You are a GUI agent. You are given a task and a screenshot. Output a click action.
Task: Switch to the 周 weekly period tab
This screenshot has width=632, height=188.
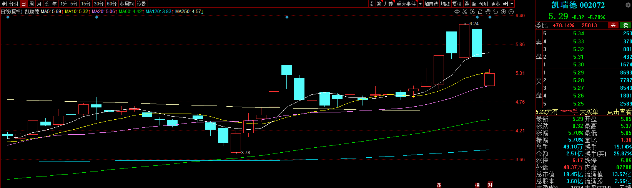point(32,4)
